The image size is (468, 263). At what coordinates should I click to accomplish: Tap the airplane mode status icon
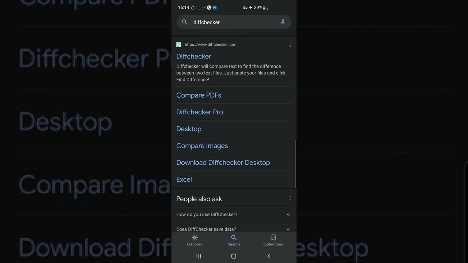(250, 7)
